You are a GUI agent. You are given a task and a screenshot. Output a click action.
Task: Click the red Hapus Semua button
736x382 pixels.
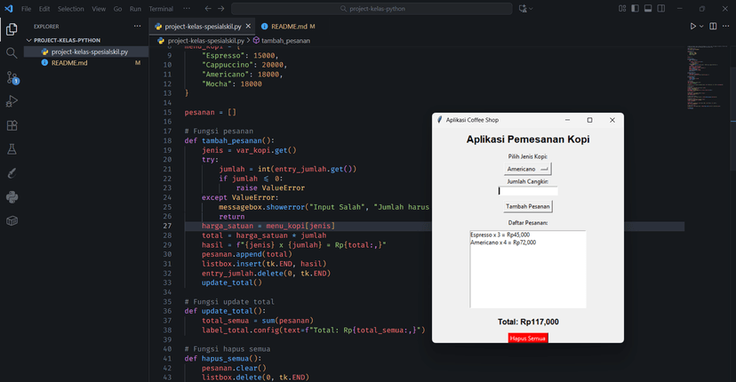(528, 338)
